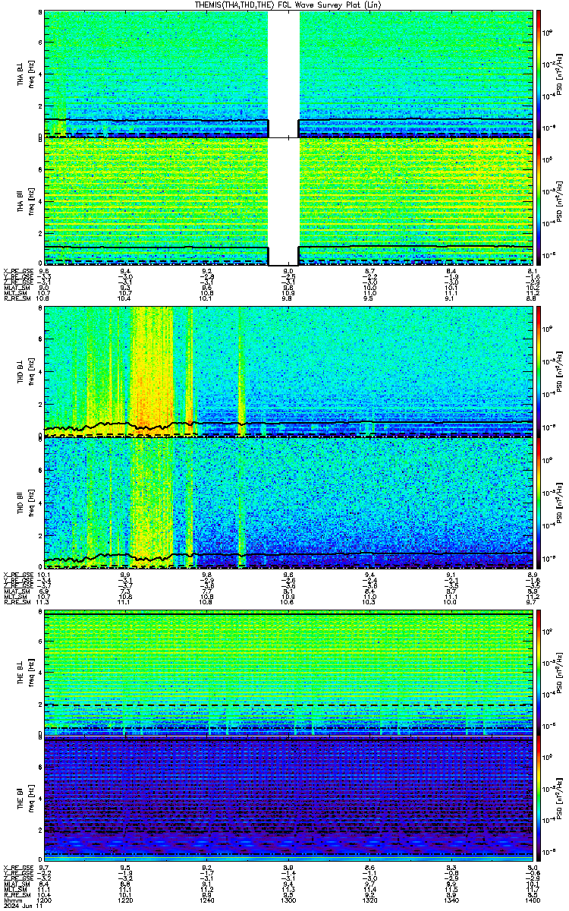Click the X_RE_GSE row label under THD panels
Viewport: 569px width, 911px height.
17,575
